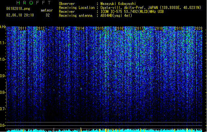This screenshot has height=132, width=207.
Task: Click the 2015 time marker
Action: pos(100,28)
